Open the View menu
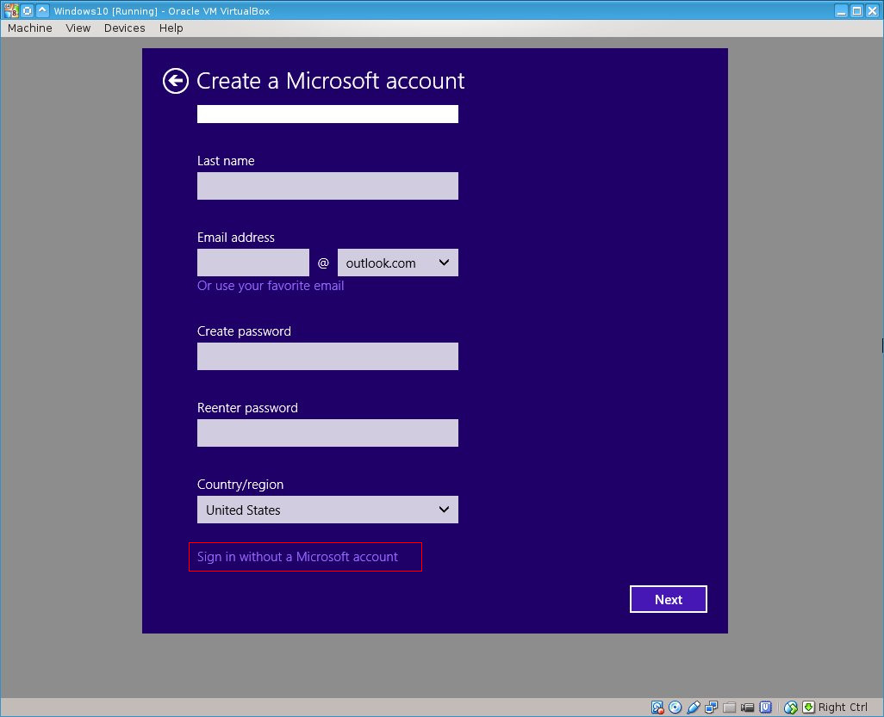 click(78, 28)
